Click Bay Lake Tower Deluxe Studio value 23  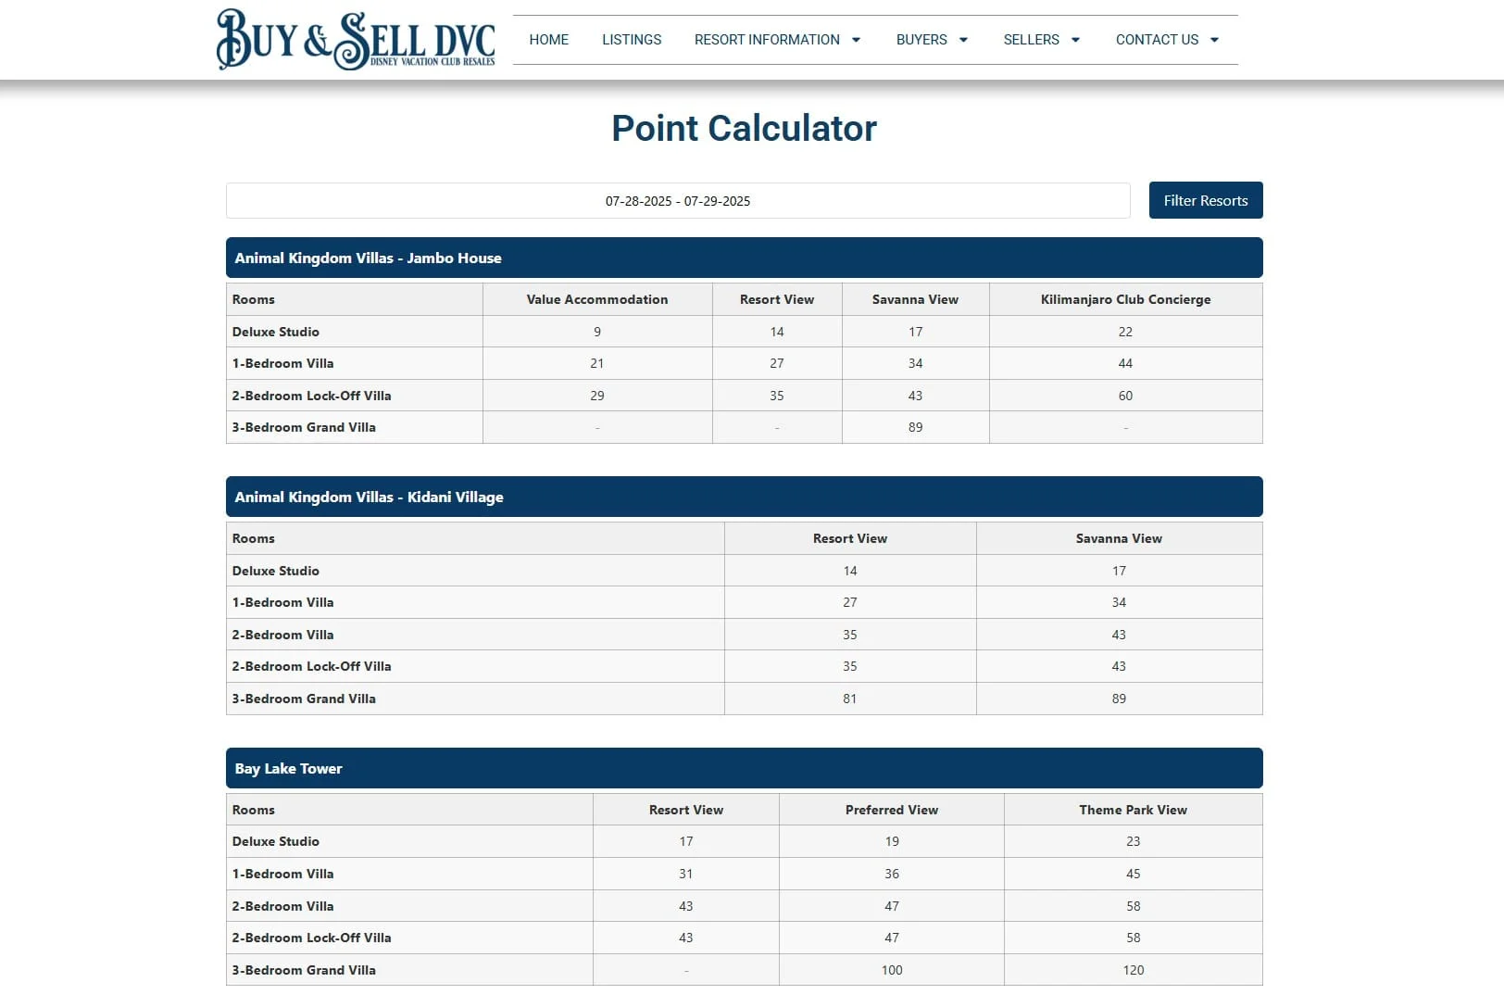coord(1134,841)
